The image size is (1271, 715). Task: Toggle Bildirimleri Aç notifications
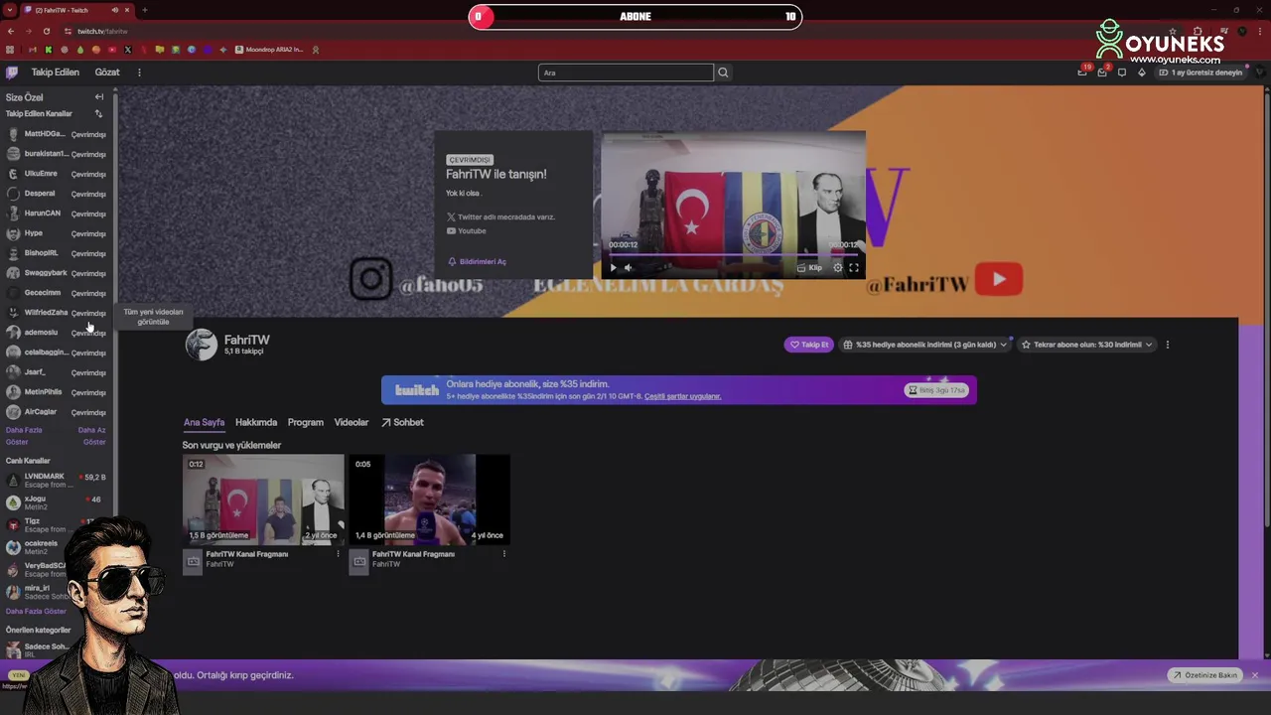click(477, 262)
